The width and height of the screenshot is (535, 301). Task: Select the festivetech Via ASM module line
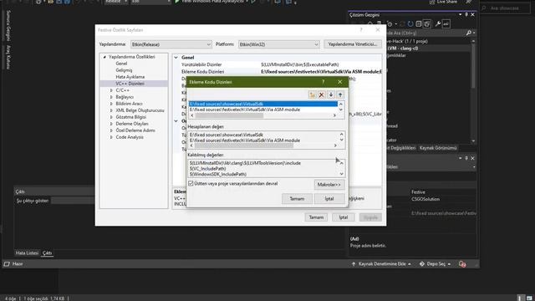click(263, 110)
